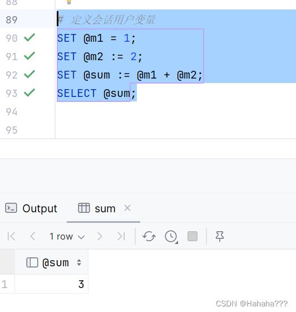Go to first page of results
Image resolution: width=296 pixels, height=312 pixels.
pos(11,236)
